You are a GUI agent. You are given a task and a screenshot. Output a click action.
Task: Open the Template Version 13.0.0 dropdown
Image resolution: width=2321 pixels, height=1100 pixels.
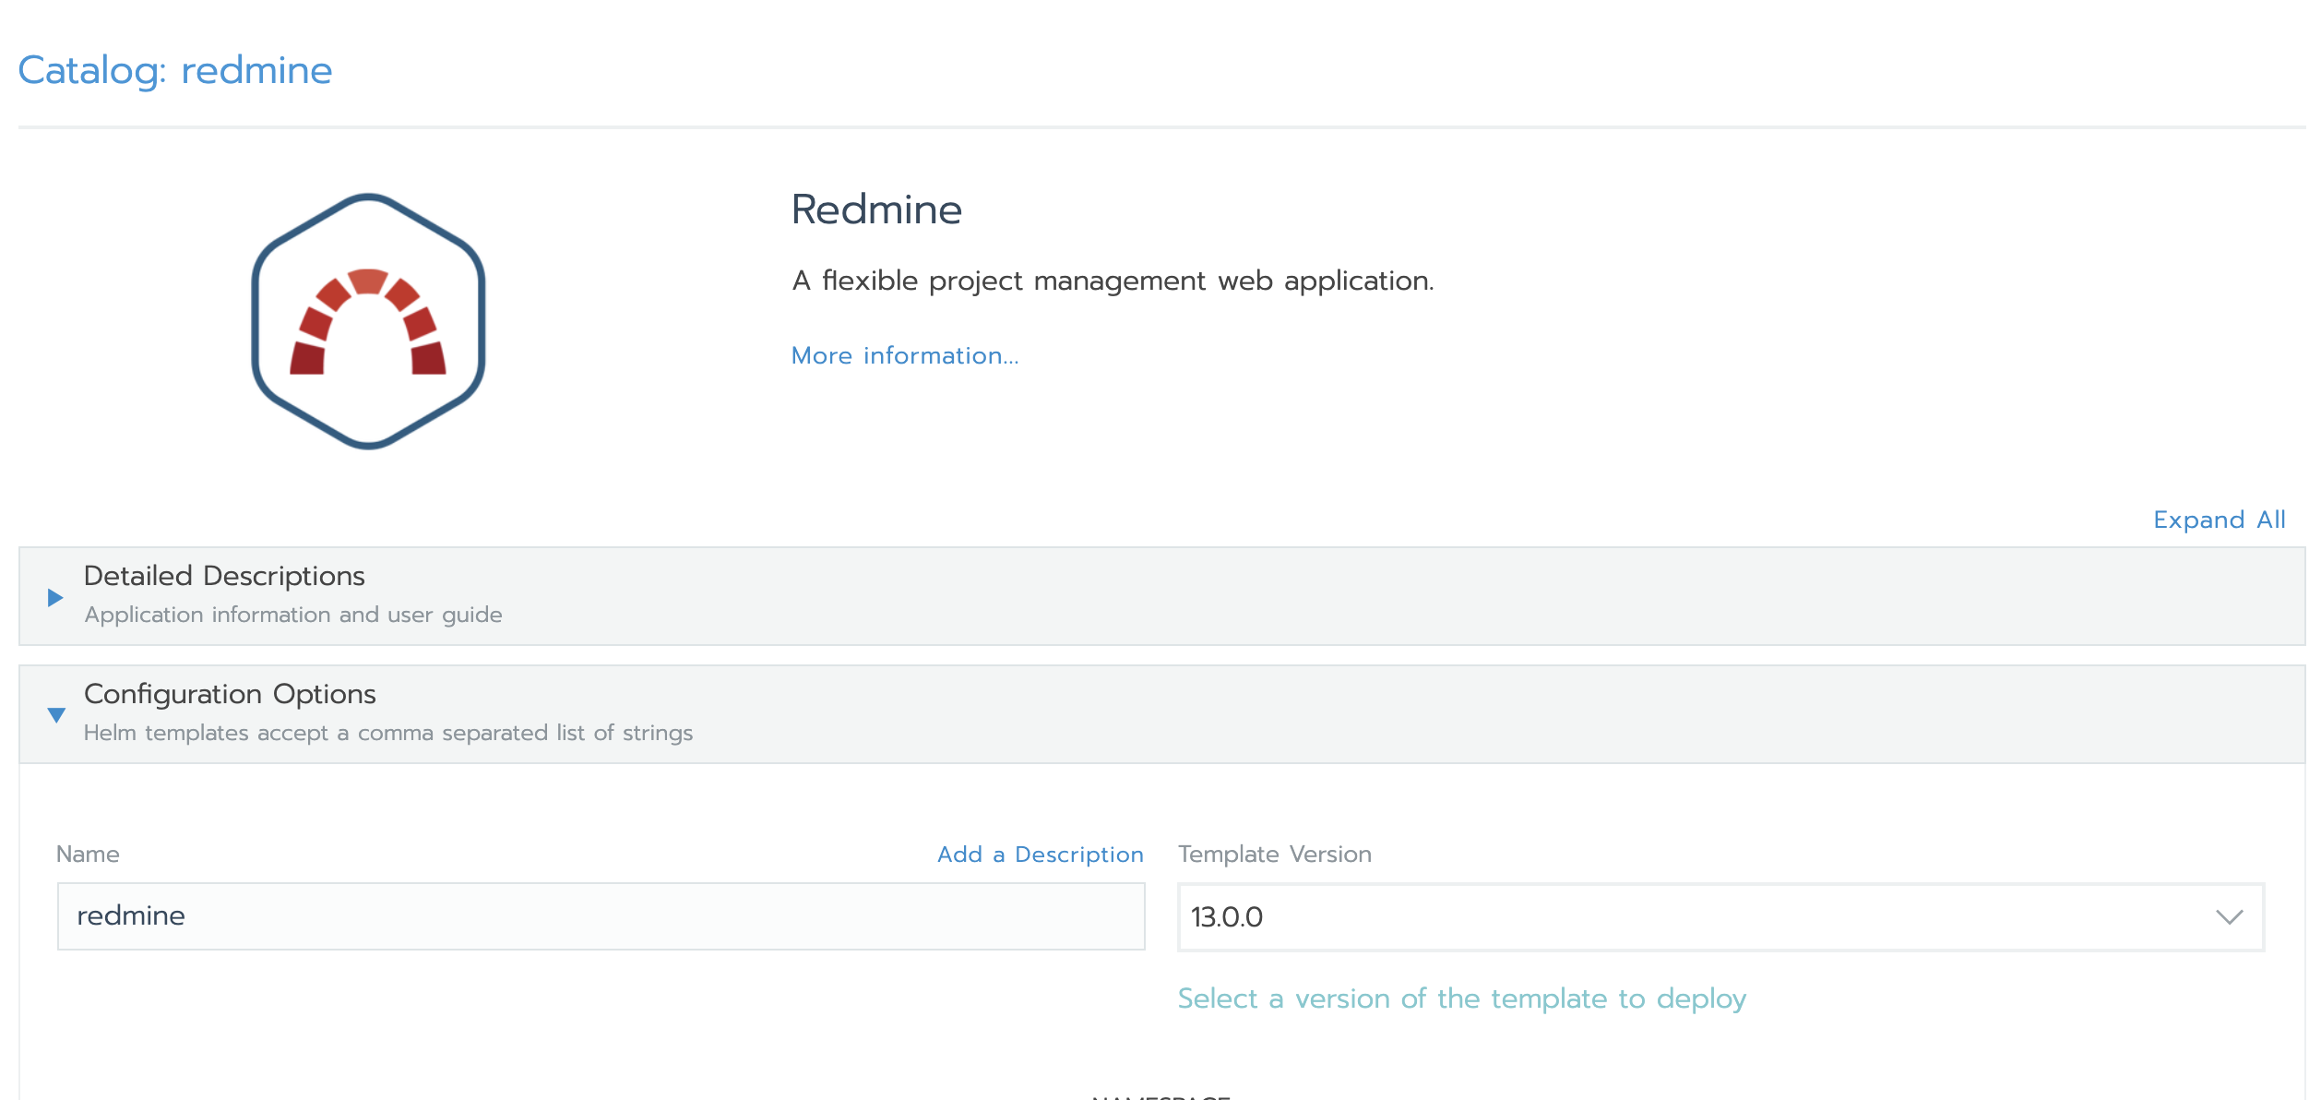click(x=1721, y=917)
